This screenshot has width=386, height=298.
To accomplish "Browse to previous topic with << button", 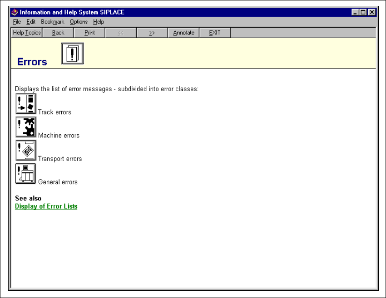I will click(121, 33).
